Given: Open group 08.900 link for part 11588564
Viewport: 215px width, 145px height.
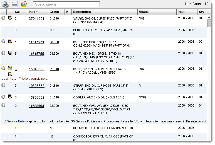Looking at the screenshot, I should pos(54,106).
